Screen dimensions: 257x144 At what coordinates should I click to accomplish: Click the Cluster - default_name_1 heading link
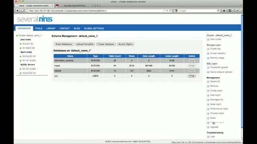point(219,36)
